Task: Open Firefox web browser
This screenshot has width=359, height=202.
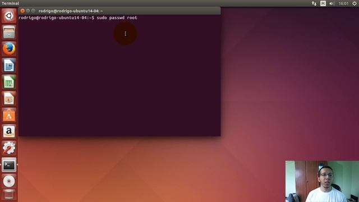Action: pyautogui.click(x=9, y=49)
